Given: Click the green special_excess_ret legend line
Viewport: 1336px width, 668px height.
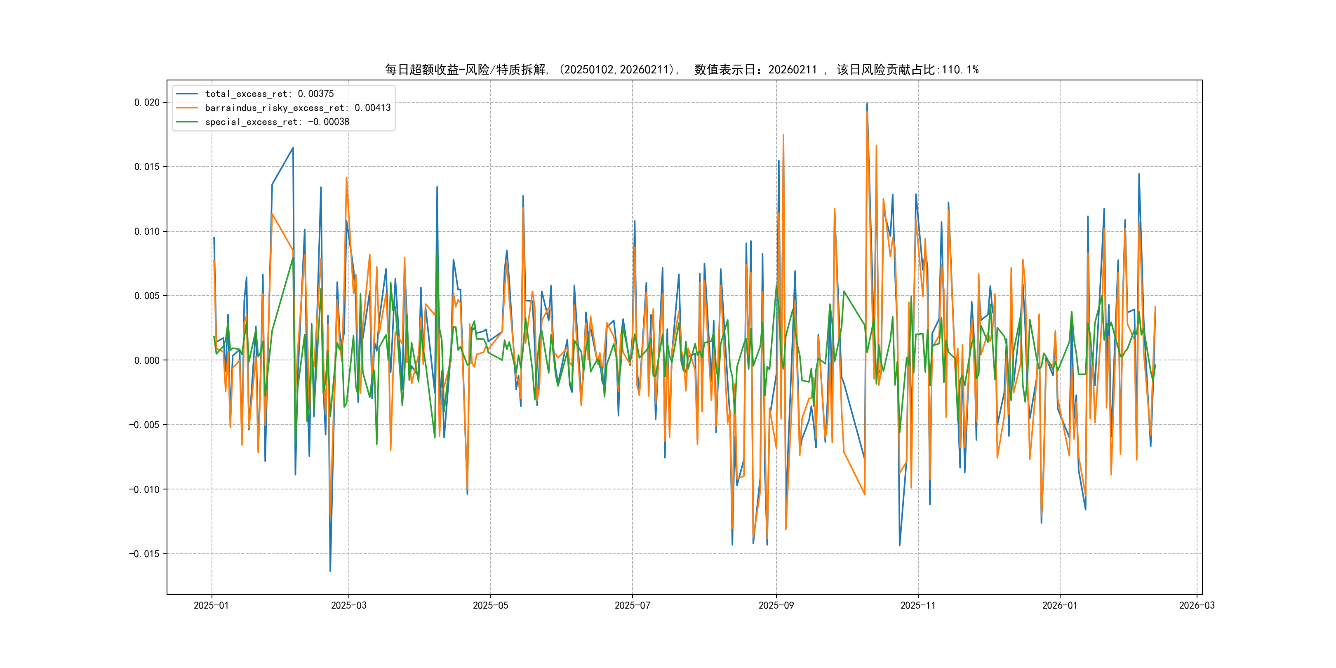Looking at the screenshot, I should coord(187,122).
